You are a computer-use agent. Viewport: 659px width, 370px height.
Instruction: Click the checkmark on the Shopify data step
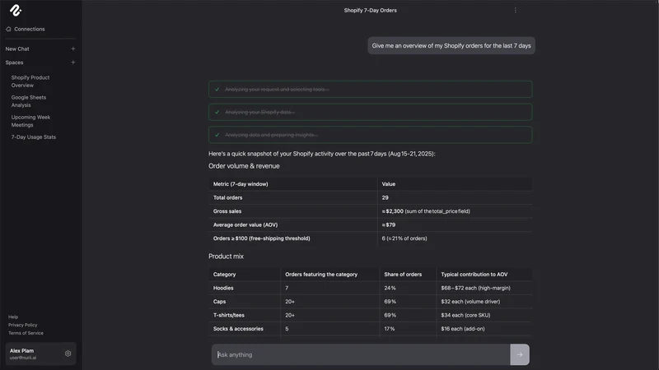pyautogui.click(x=217, y=112)
